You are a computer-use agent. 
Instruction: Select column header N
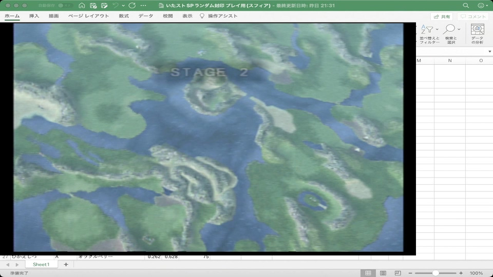click(450, 61)
